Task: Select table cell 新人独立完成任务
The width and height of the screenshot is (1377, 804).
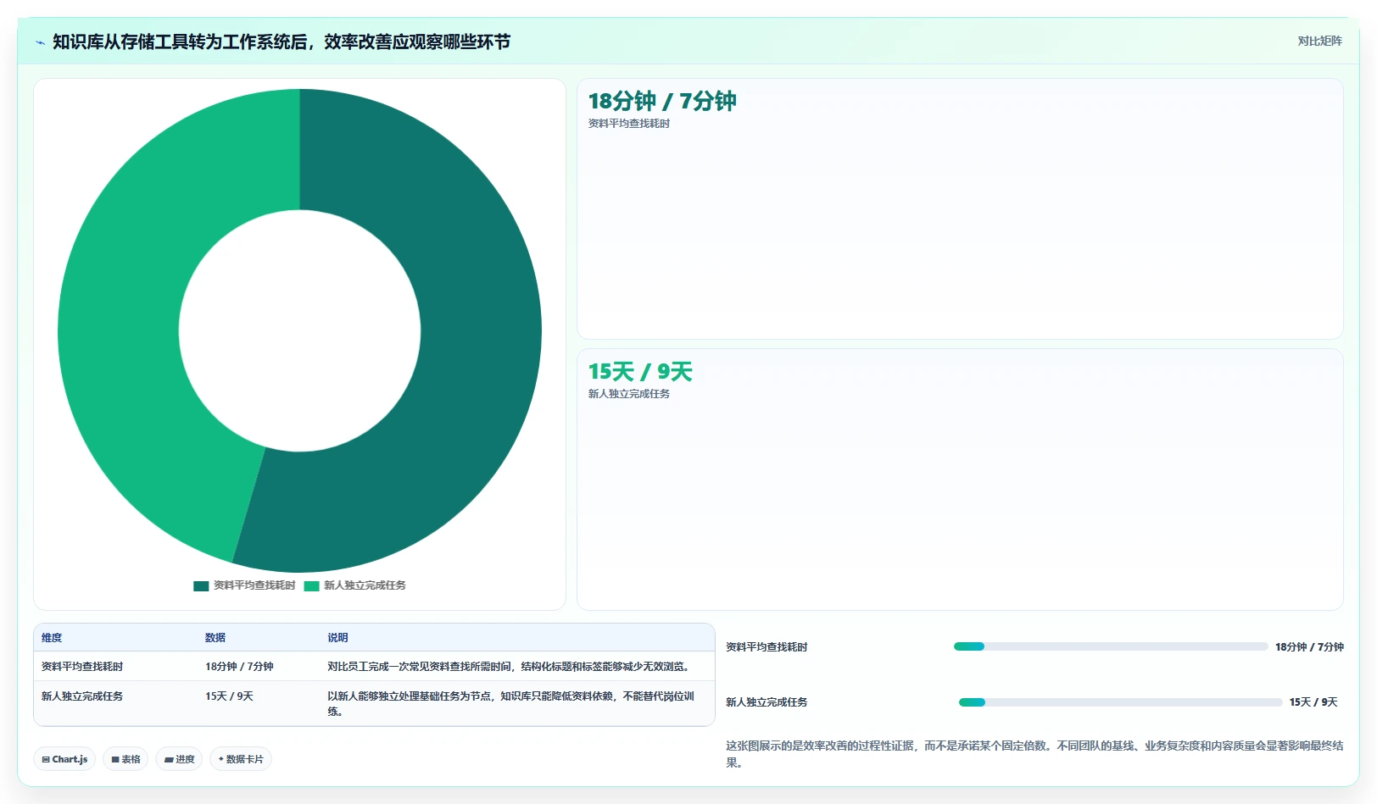Action: 82,696
